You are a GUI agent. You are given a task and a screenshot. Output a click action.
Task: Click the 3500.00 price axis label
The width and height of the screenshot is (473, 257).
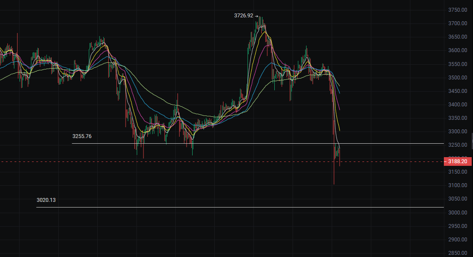457,78
